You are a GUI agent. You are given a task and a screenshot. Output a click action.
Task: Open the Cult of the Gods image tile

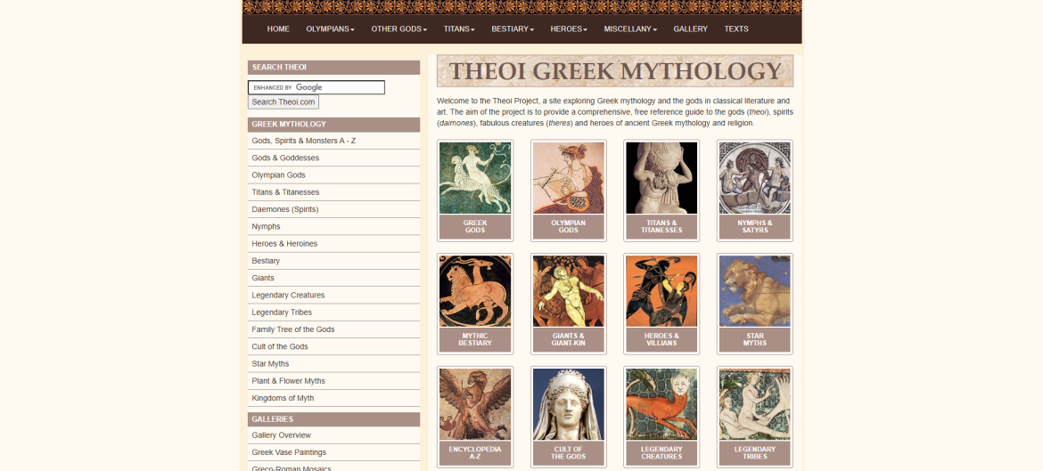click(568, 418)
